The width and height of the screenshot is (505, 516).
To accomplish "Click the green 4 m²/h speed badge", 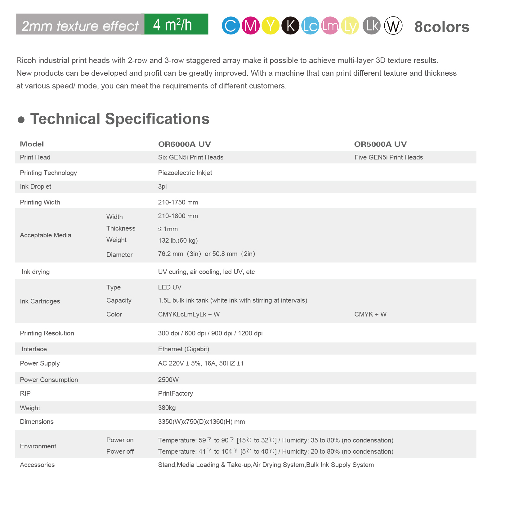I will pyautogui.click(x=176, y=24).
